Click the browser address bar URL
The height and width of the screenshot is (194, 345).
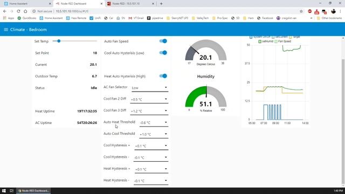pos(72,11)
